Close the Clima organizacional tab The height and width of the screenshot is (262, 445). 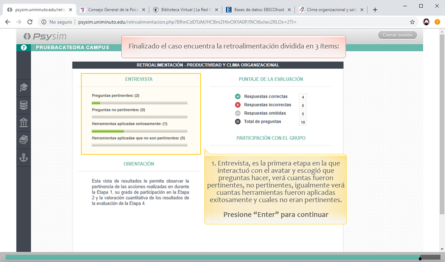[362, 10]
